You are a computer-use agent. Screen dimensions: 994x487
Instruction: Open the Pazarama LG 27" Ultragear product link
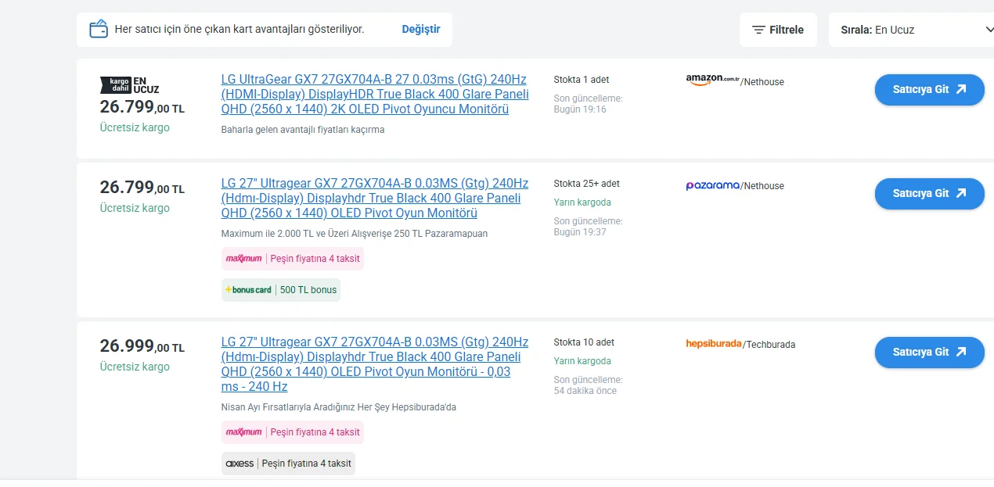[x=375, y=199]
